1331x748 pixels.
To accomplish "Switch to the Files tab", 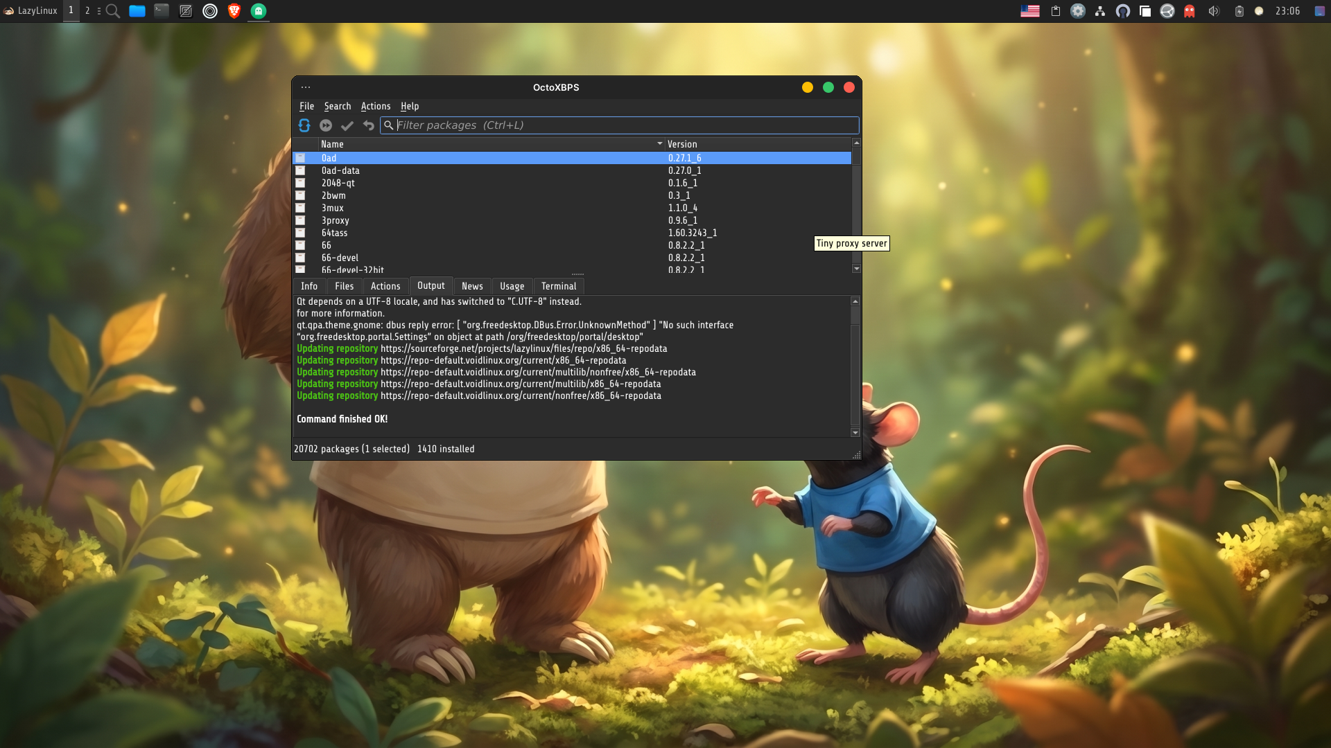I will point(345,286).
